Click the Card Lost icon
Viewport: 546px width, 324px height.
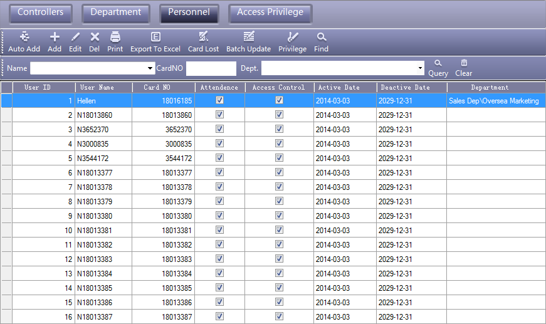pos(203,36)
